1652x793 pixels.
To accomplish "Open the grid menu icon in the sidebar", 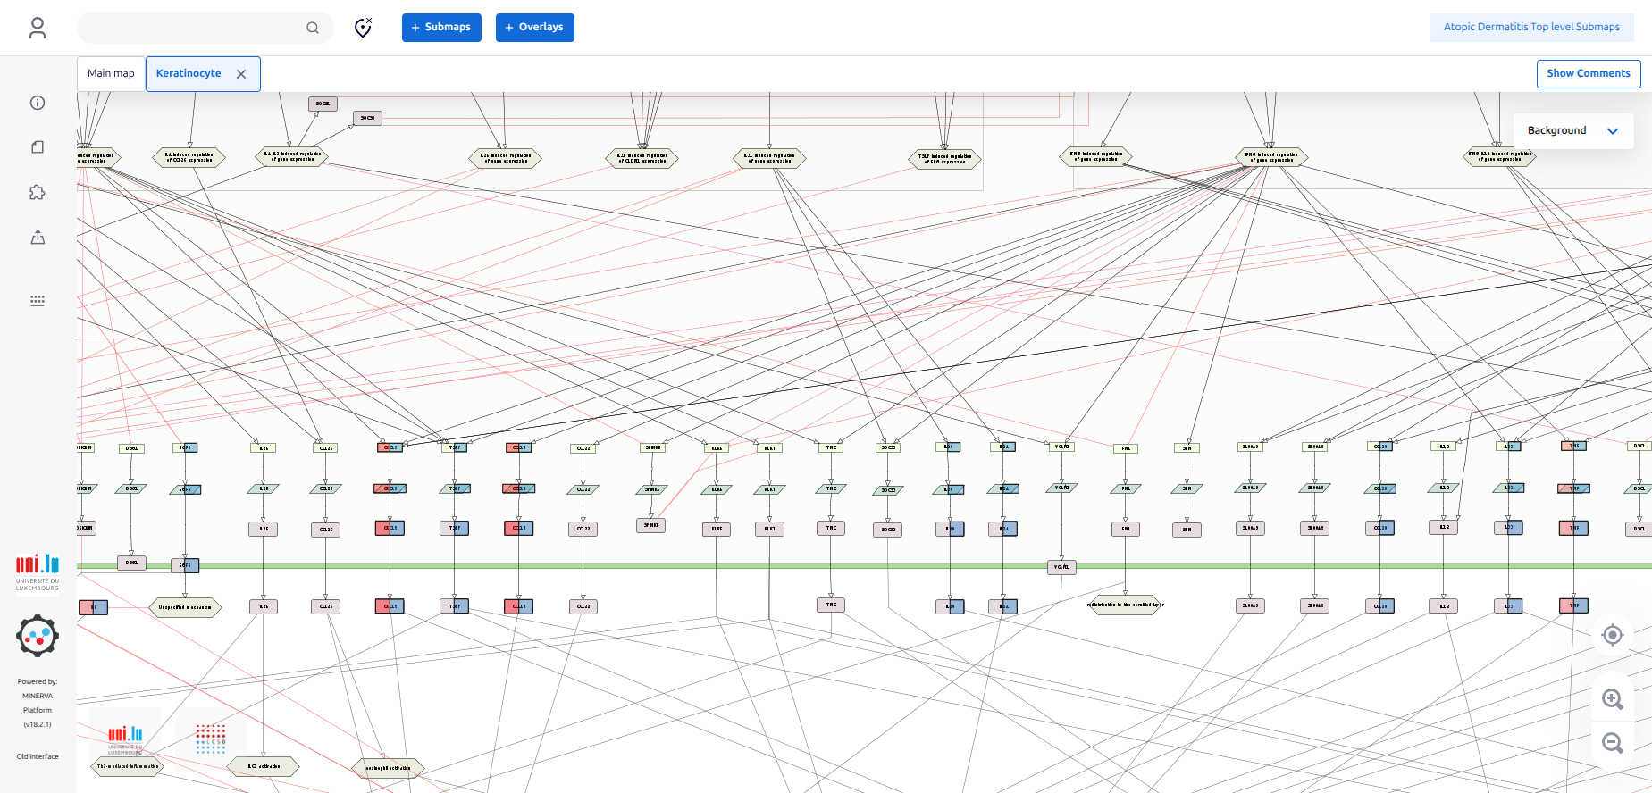I will 38,301.
